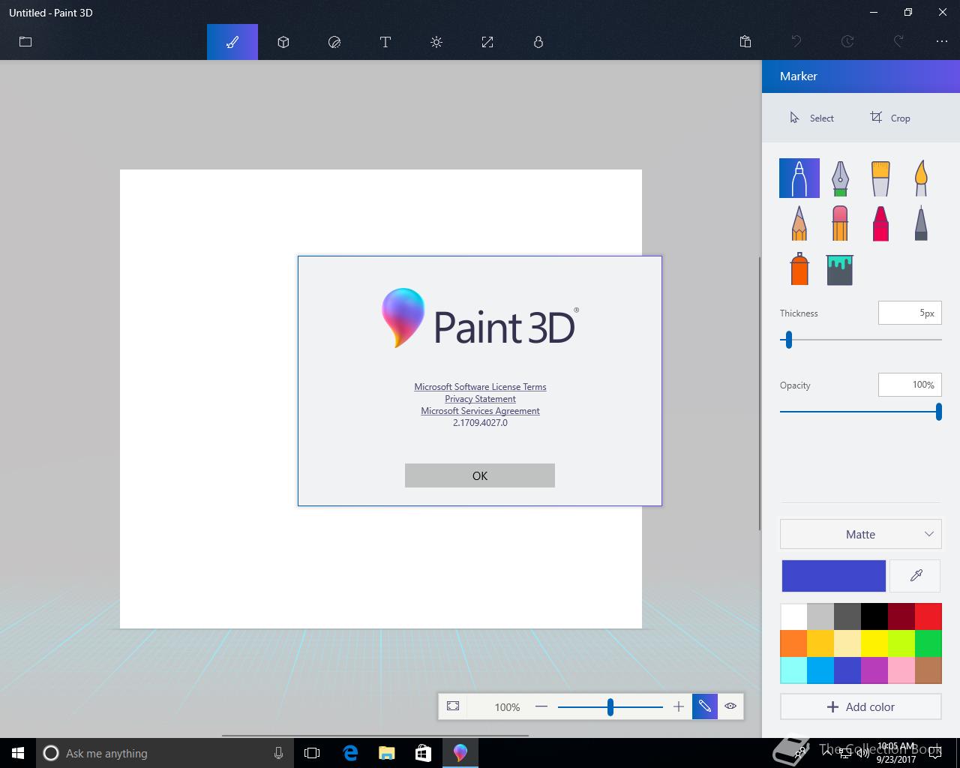Toggle the 2D edit pencil view

click(705, 706)
